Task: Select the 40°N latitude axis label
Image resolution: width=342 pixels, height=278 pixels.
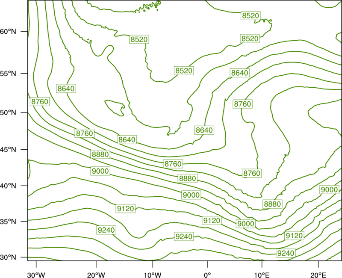Action: (8, 186)
